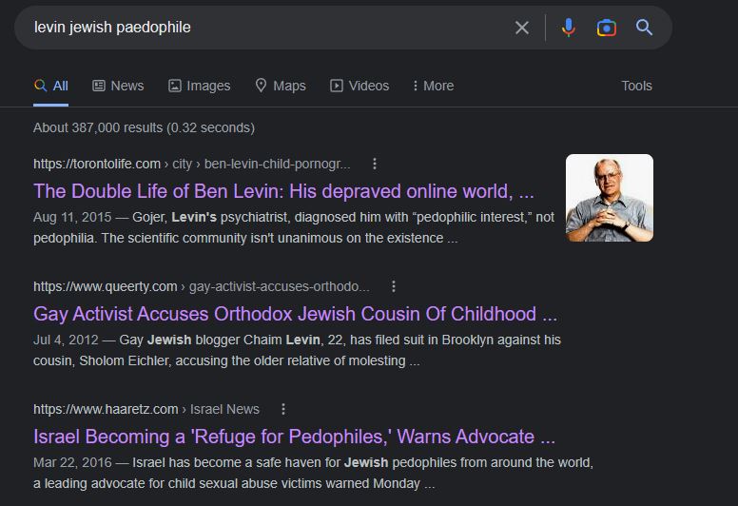The height and width of the screenshot is (506, 738).
Task: Open three-dot menu for haaretz.com result
Action: (282, 409)
